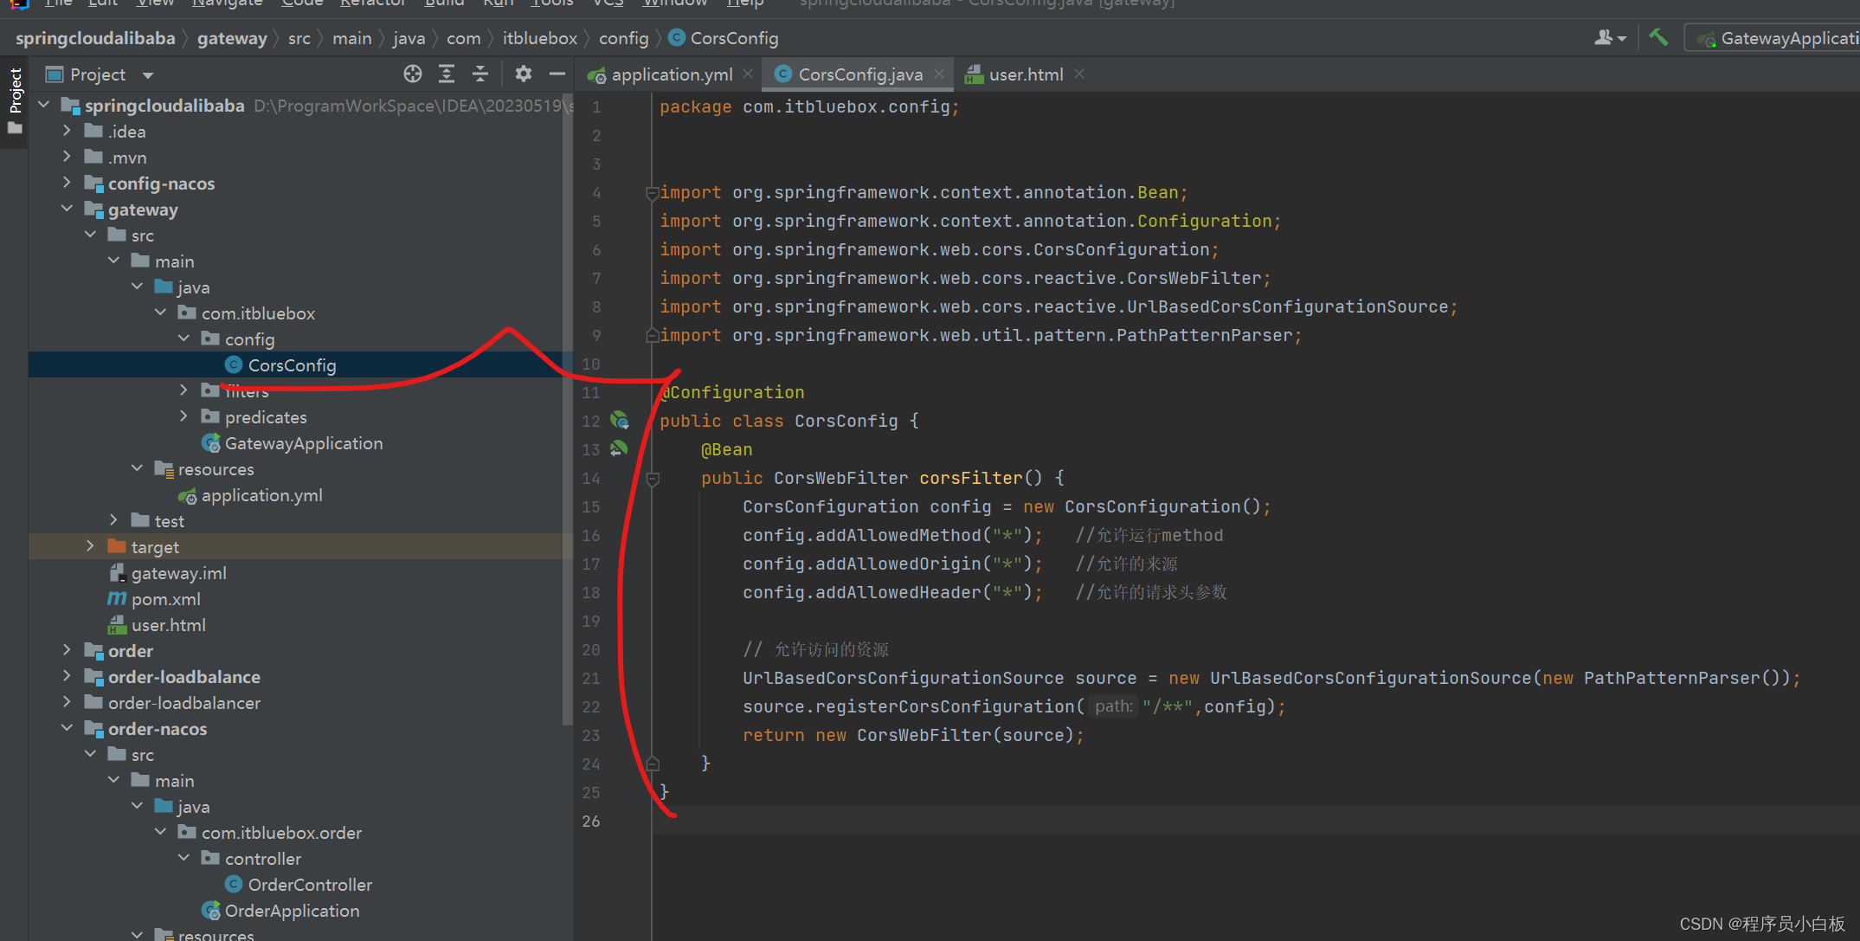Toggle code fold marker at line 14

pyautogui.click(x=653, y=479)
